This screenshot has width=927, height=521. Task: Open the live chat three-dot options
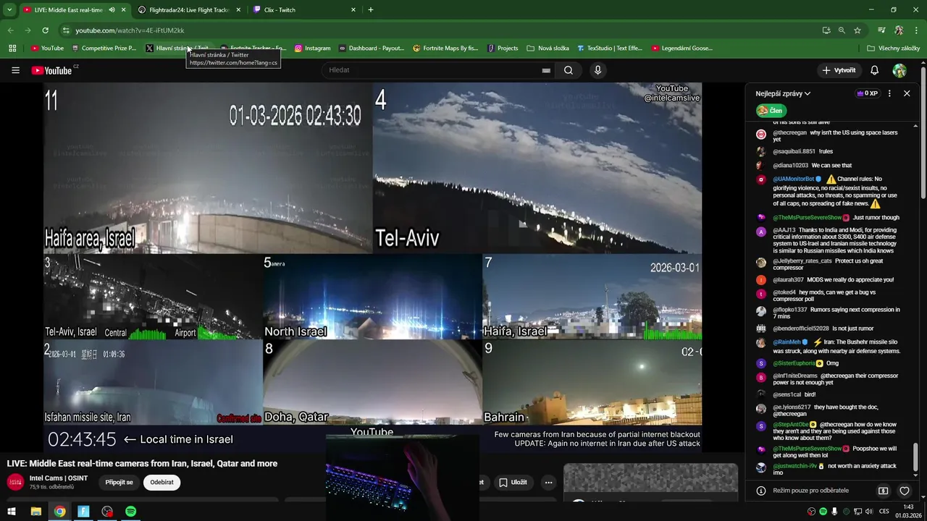click(889, 93)
